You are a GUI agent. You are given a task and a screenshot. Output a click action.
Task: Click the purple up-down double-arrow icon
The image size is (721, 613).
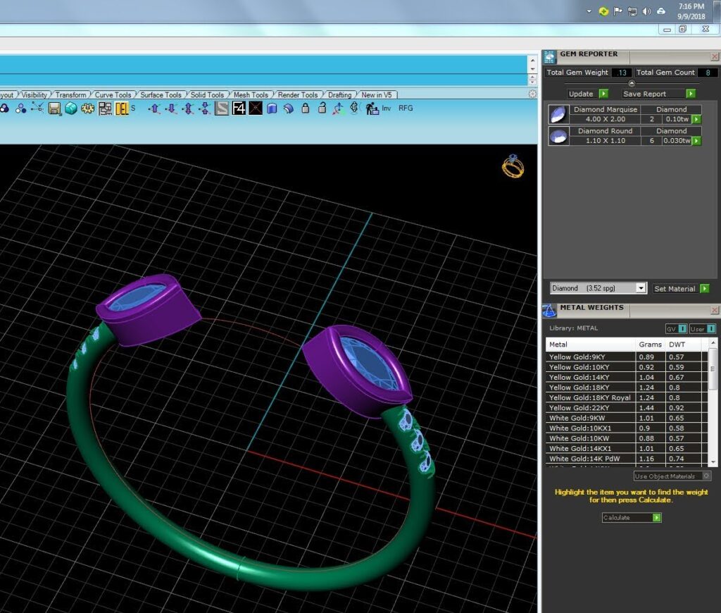click(188, 109)
